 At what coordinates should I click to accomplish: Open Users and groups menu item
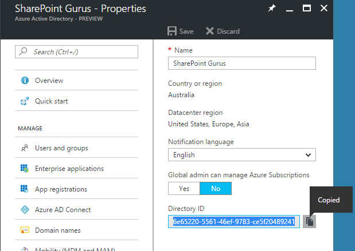(x=61, y=148)
